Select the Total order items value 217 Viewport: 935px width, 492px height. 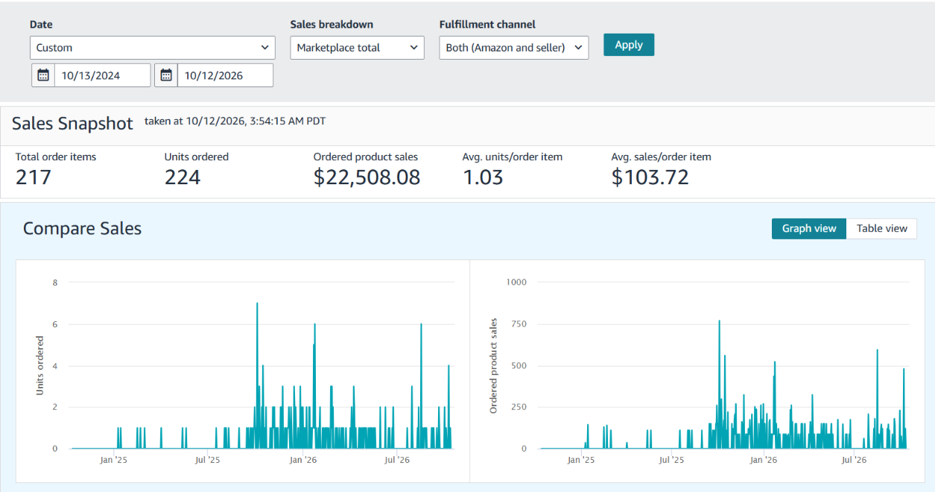tap(34, 177)
